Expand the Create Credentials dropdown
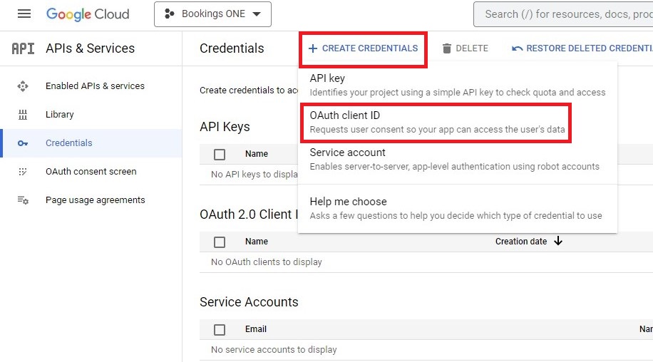 click(x=363, y=48)
